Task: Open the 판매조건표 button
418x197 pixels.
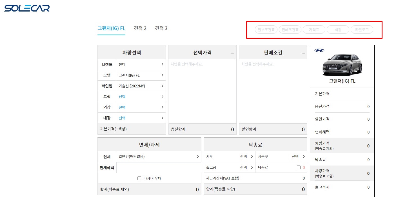Action: (x=290, y=30)
